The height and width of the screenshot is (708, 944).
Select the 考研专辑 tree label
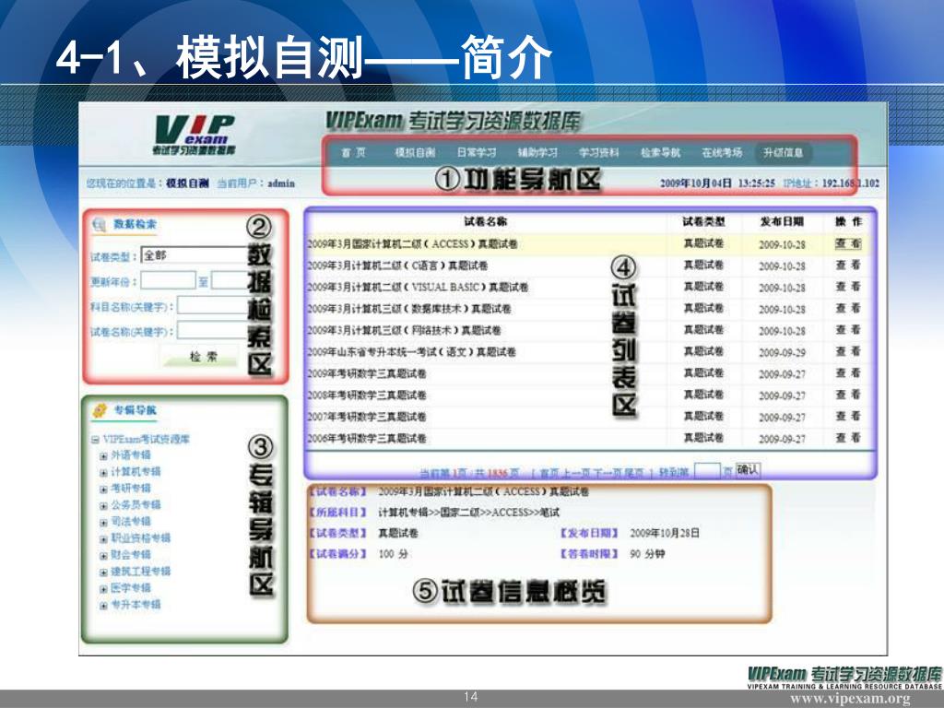pyautogui.click(x=131, y=489)
